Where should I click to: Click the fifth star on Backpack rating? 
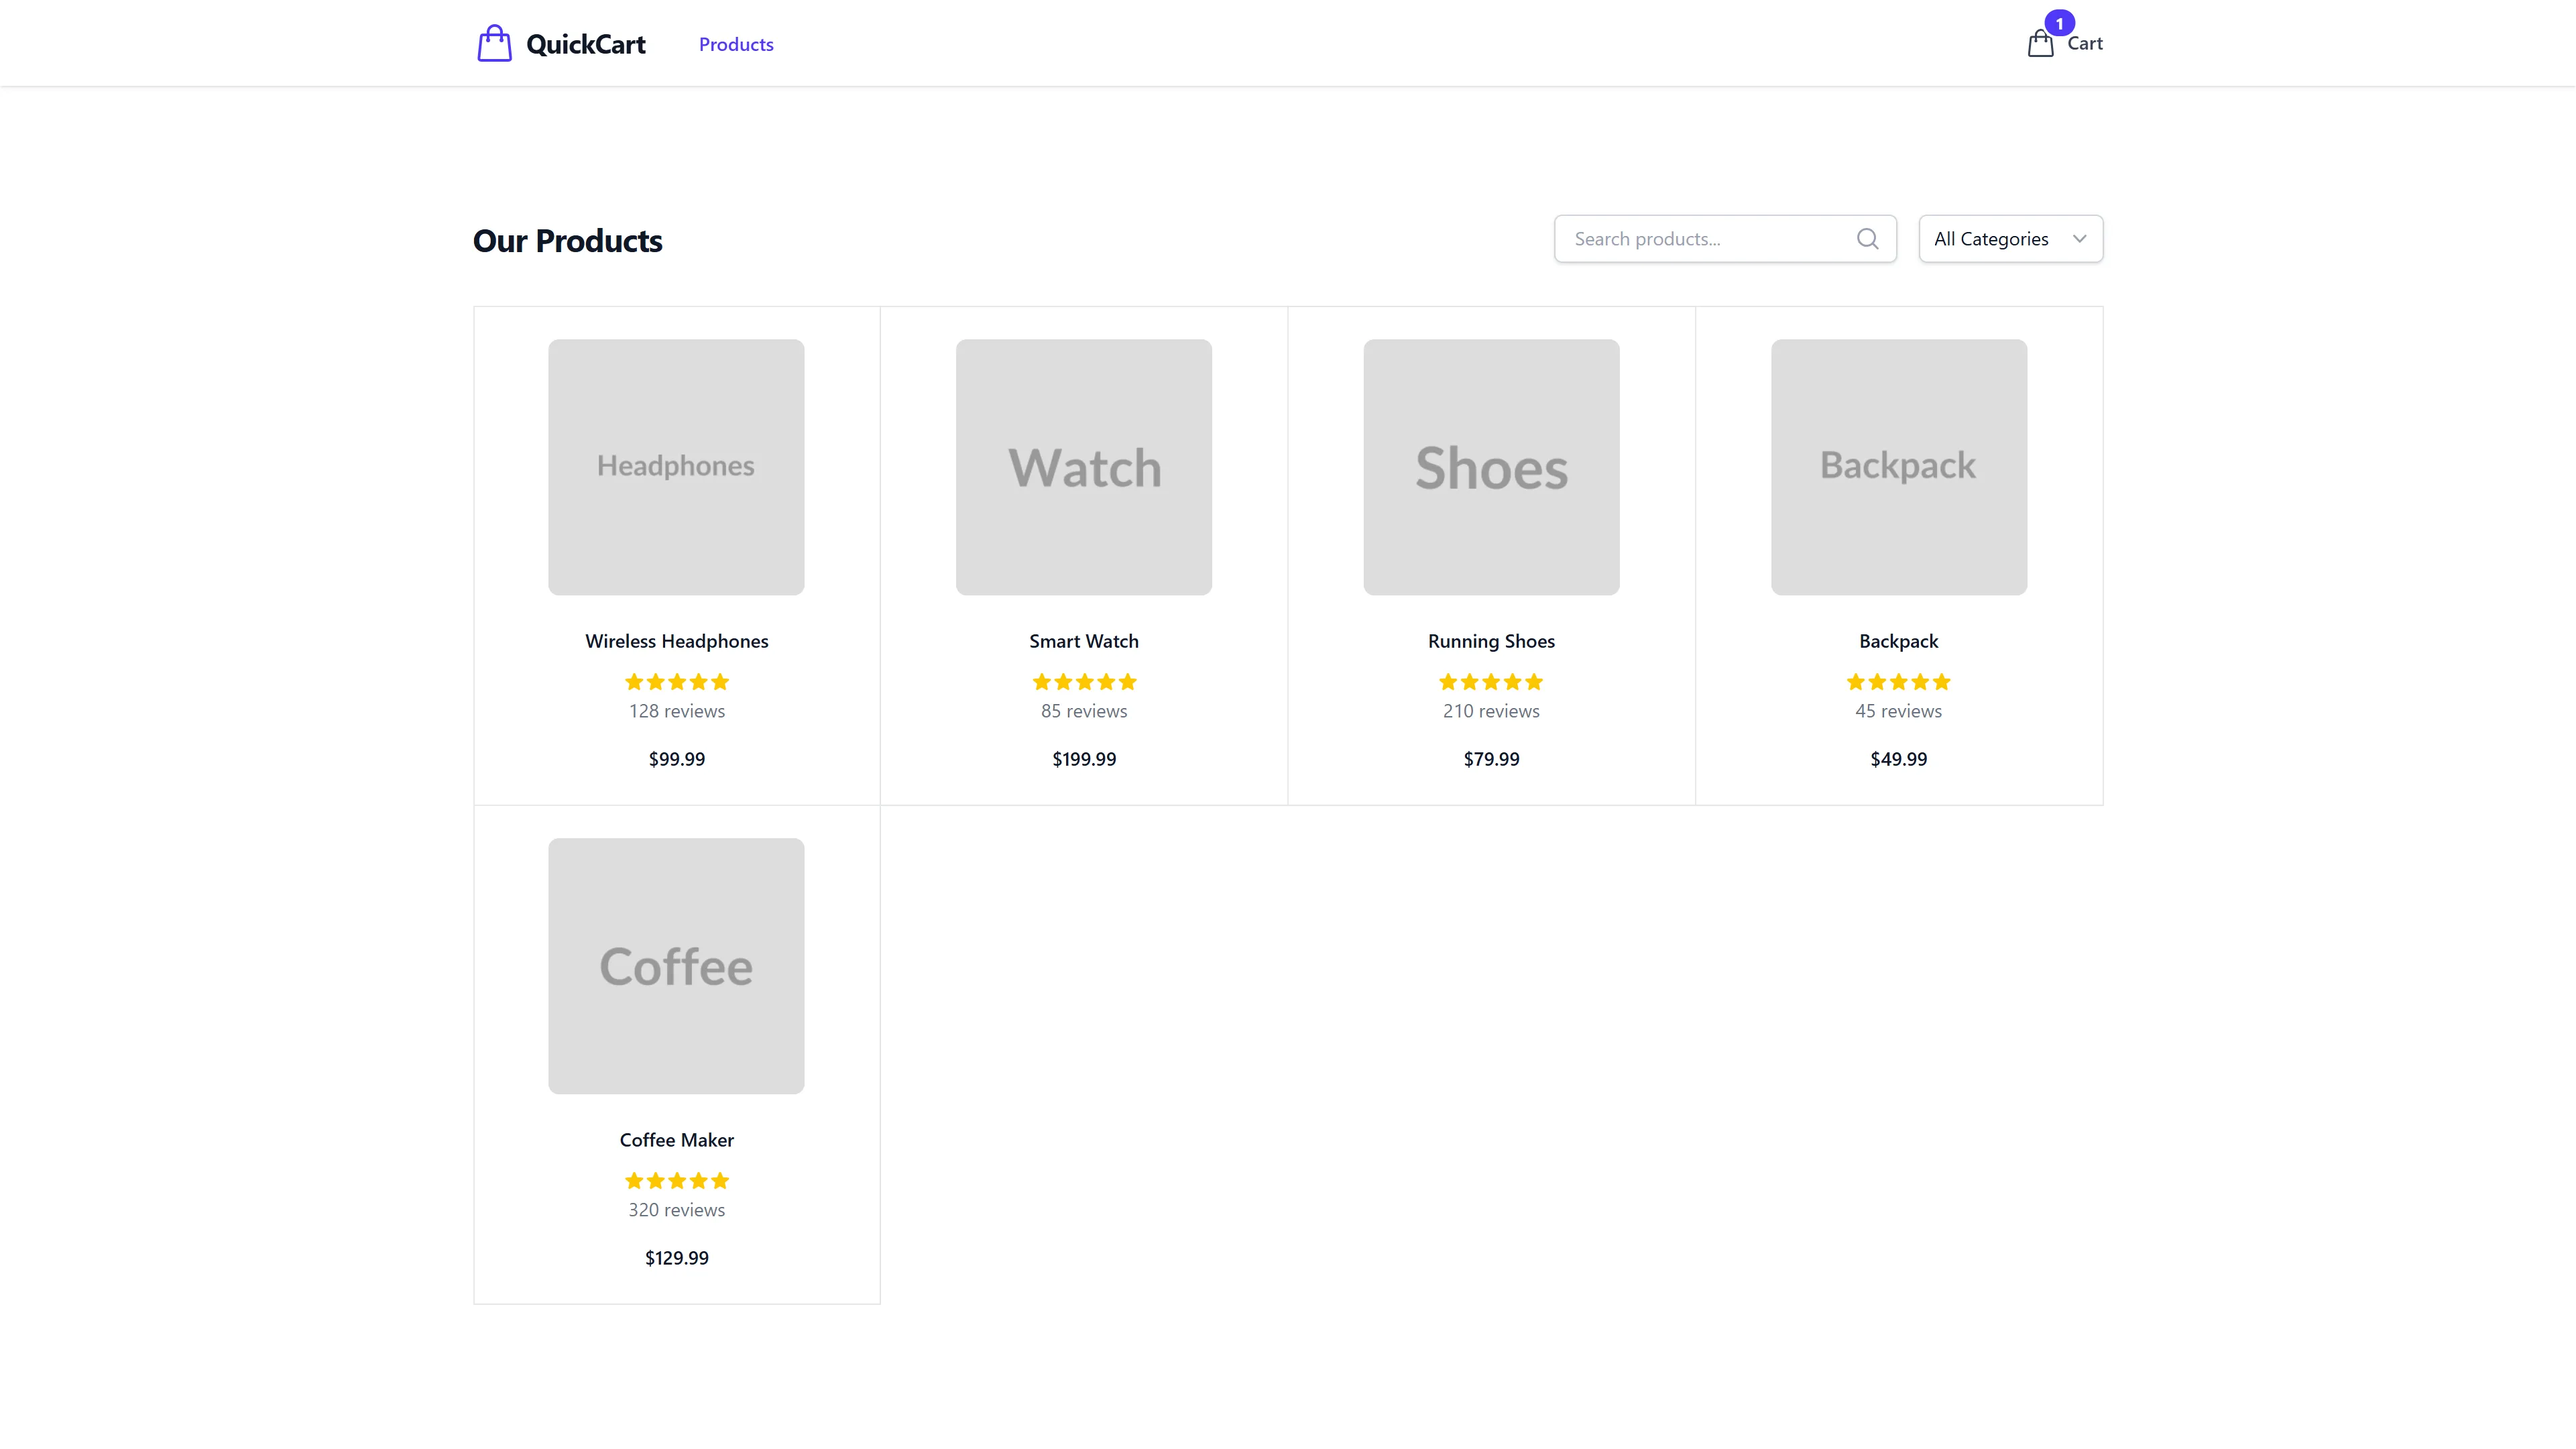pos(1941,681)
